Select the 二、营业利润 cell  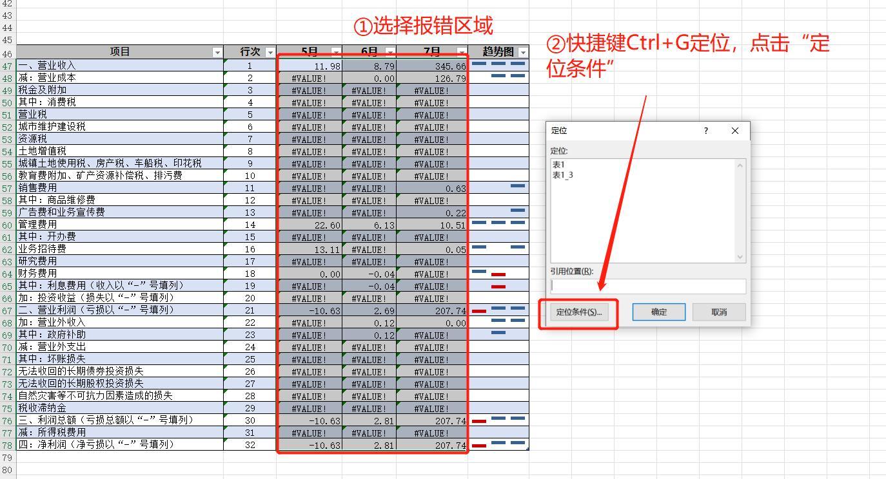120,310
